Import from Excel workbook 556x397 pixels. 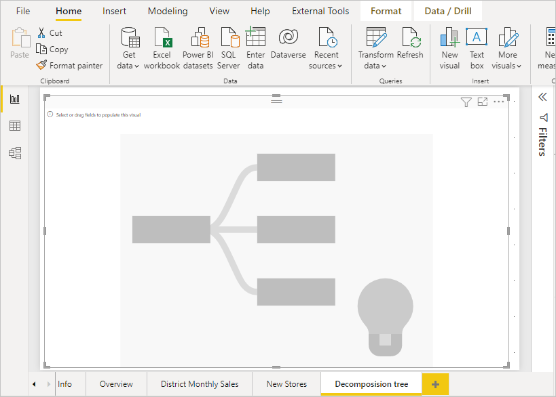point(162,49)
